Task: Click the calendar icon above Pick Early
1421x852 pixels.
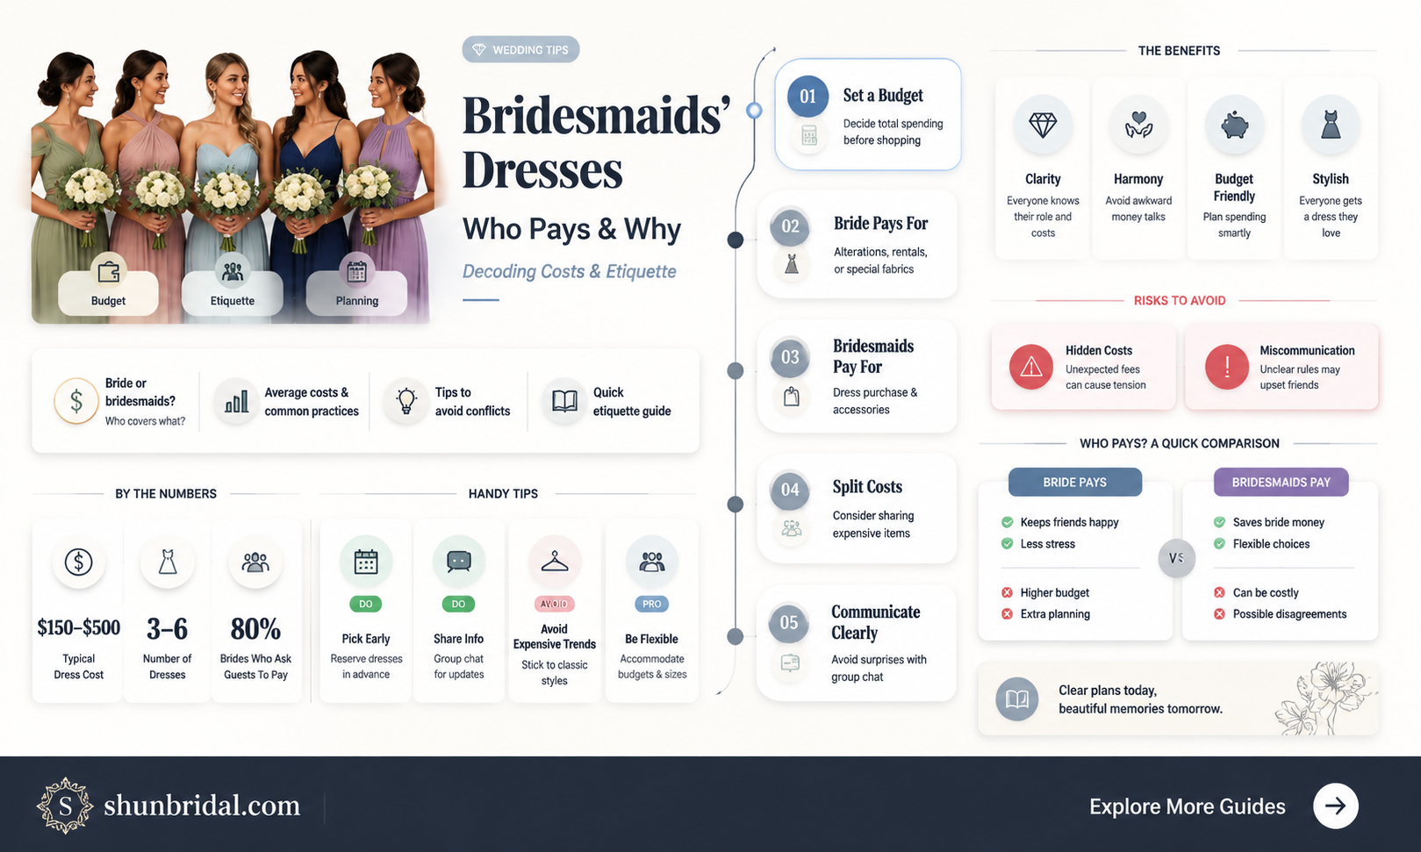Action: point(366,562)
